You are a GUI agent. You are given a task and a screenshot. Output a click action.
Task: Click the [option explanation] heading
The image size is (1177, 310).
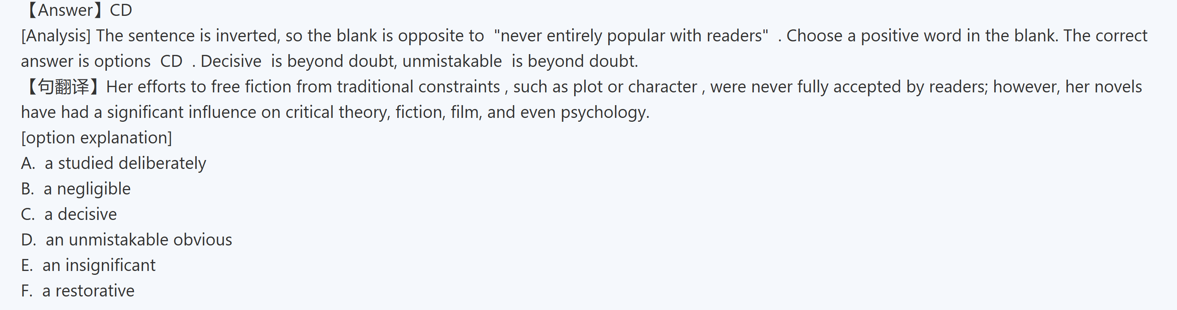pyautogui.click(x=96, y=138)
